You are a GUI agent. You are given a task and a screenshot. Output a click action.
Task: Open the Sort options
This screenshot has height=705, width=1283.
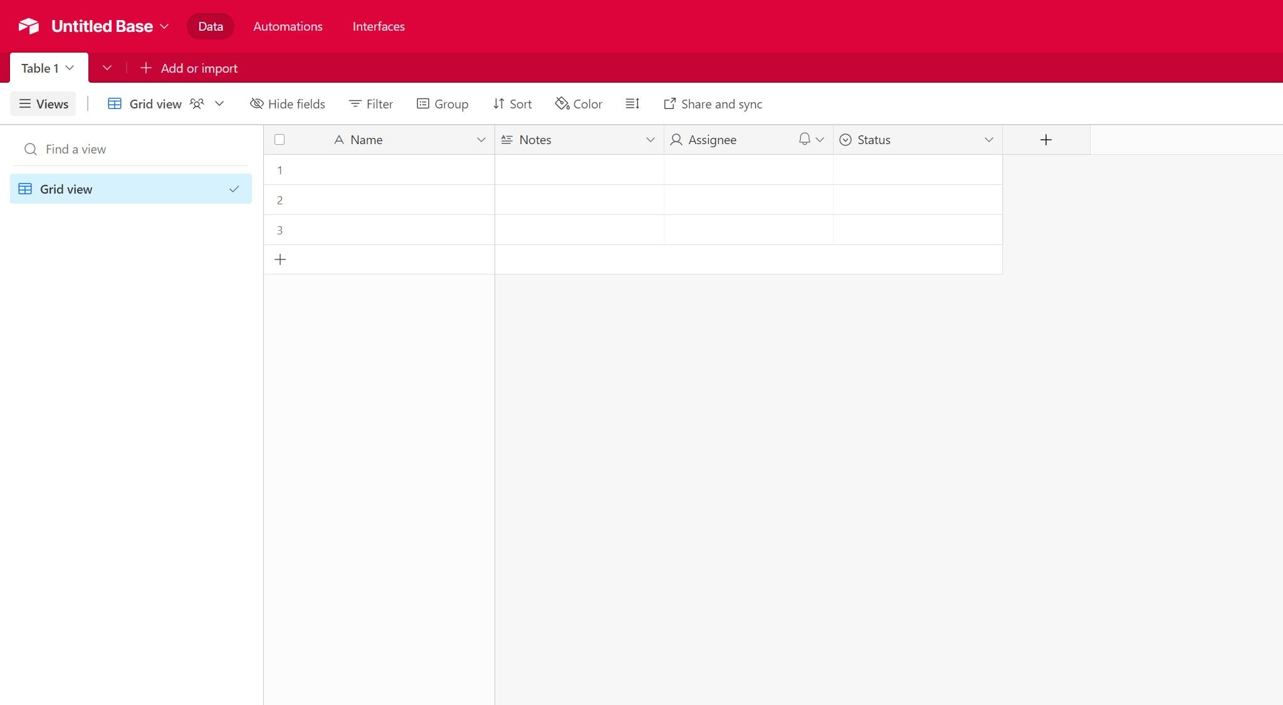click(x=512, y=103)
